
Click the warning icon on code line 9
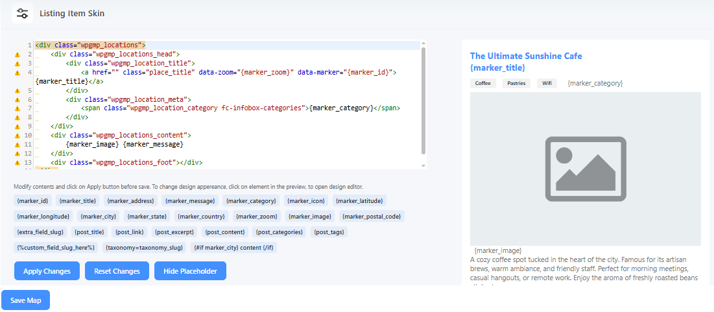(x=18, y=126)
